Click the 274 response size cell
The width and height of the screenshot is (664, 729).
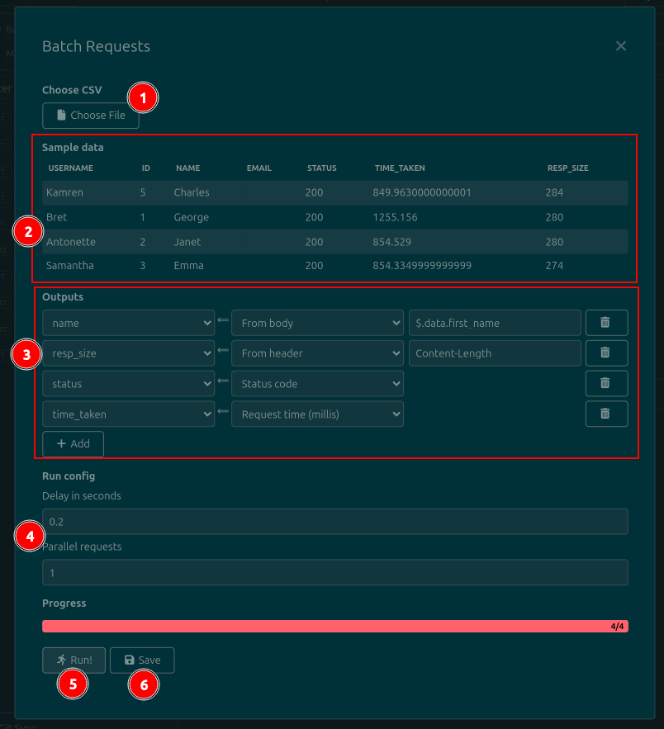click(x=554, y=266)
